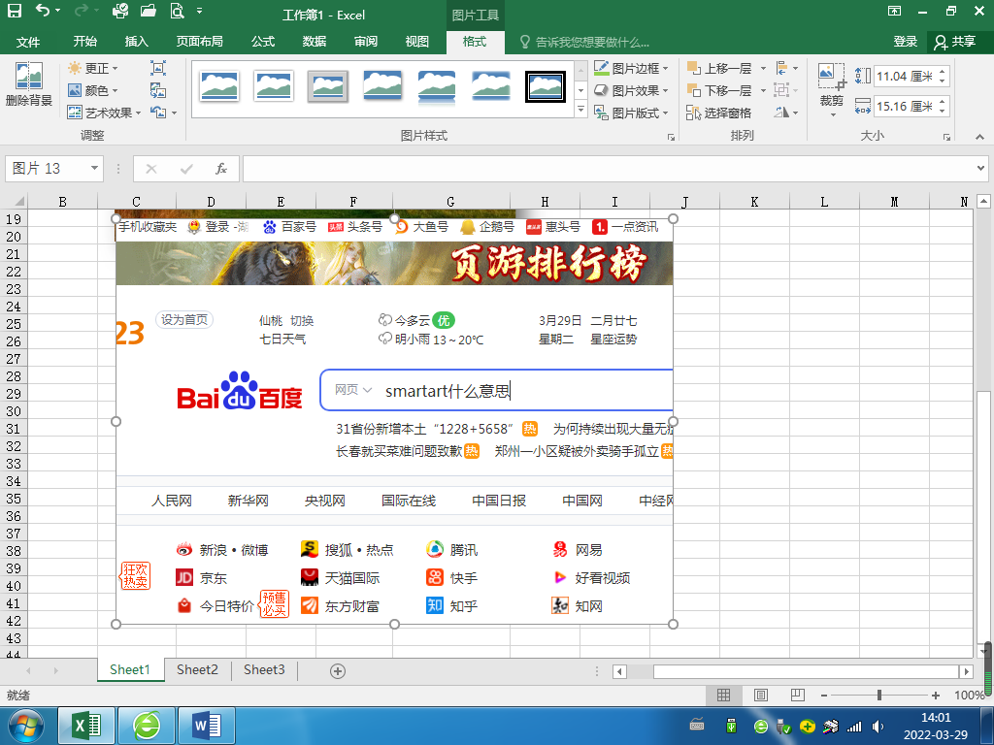
Task: Click the zoom in plus button
Action: coord(936,696)
